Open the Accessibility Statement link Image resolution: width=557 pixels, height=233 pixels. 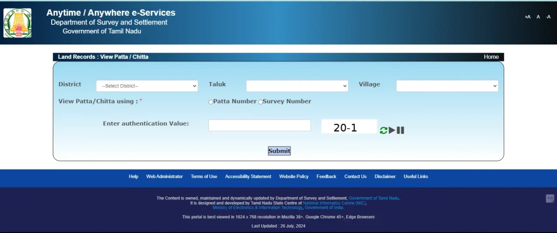click(248, 177)
